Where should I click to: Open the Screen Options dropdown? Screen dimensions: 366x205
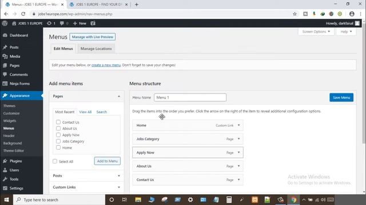tap(316, 32)
